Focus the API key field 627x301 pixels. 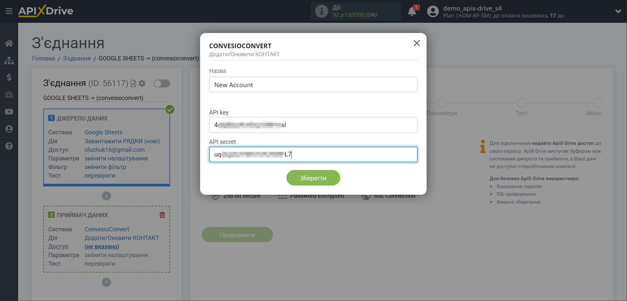click(x=313, y=125)
